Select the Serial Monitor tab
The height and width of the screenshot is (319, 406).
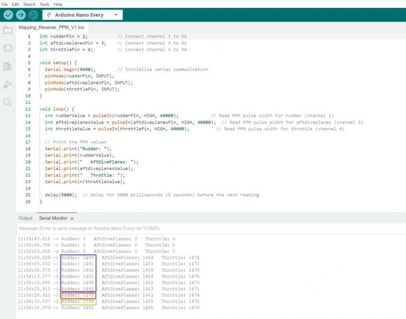53,218
